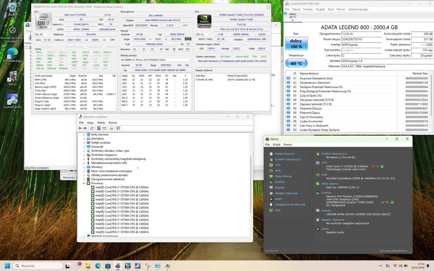Click the Intel Core i7 logo in HWiNFO
The image size is (434, 271).
[43, 21]
